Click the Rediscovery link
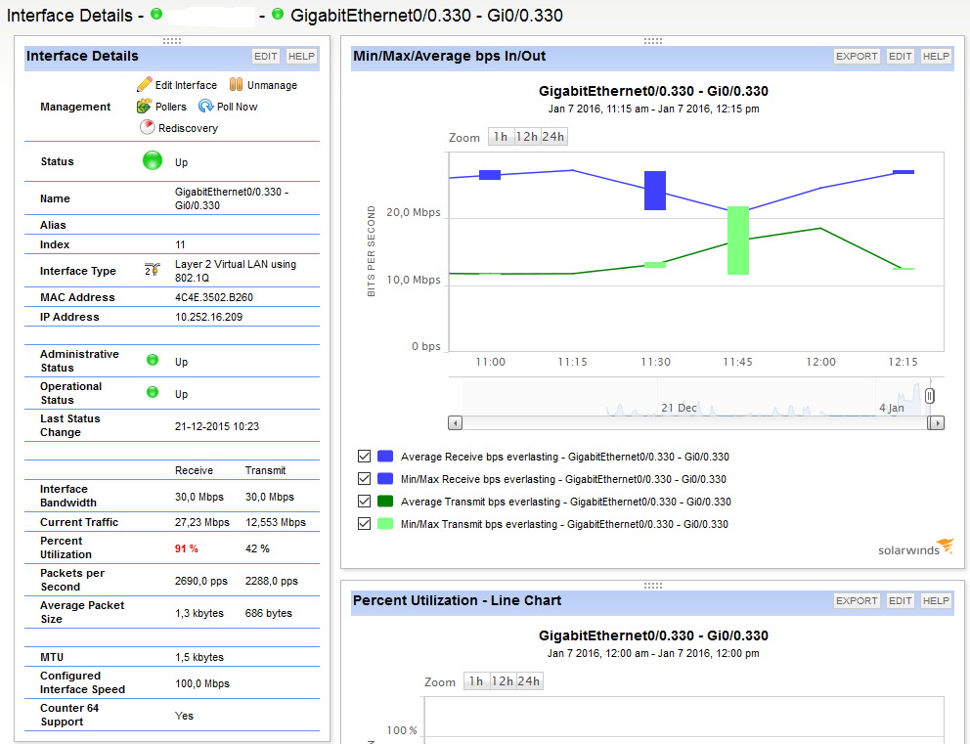Viewport: 970px width, 744px height. pos(188,128)
